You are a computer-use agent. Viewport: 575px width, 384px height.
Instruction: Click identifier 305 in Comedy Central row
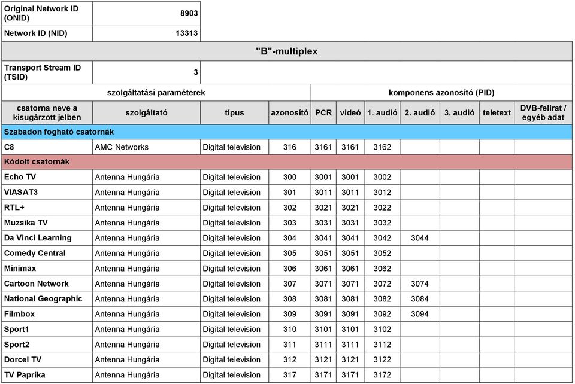click(x=290, y=254)
